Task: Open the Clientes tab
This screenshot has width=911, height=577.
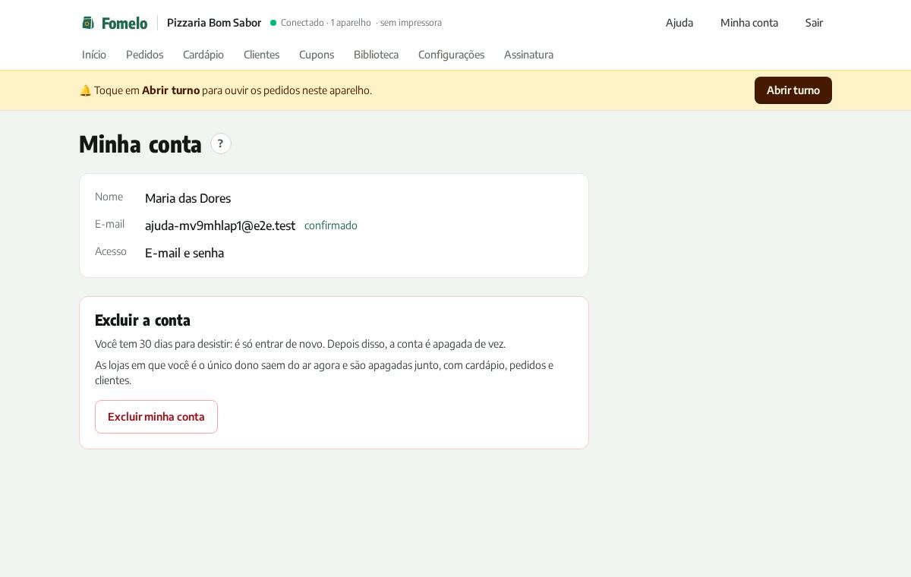Action: coord(261,55)
